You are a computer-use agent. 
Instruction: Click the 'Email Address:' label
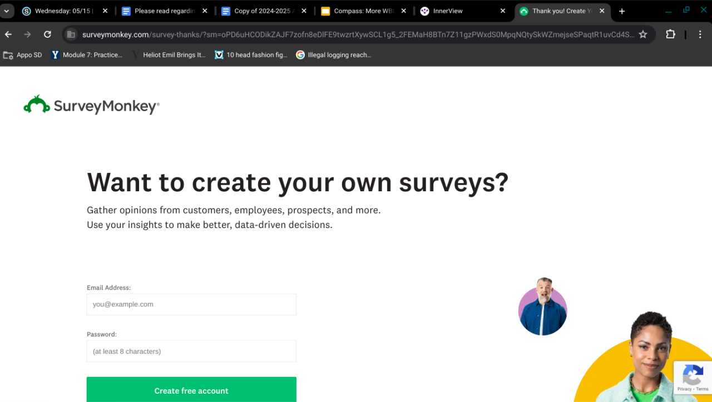click(109, 287)
